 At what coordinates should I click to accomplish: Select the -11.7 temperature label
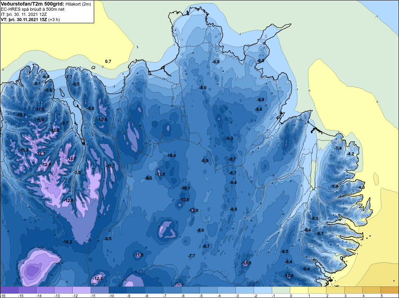[111, 167]
